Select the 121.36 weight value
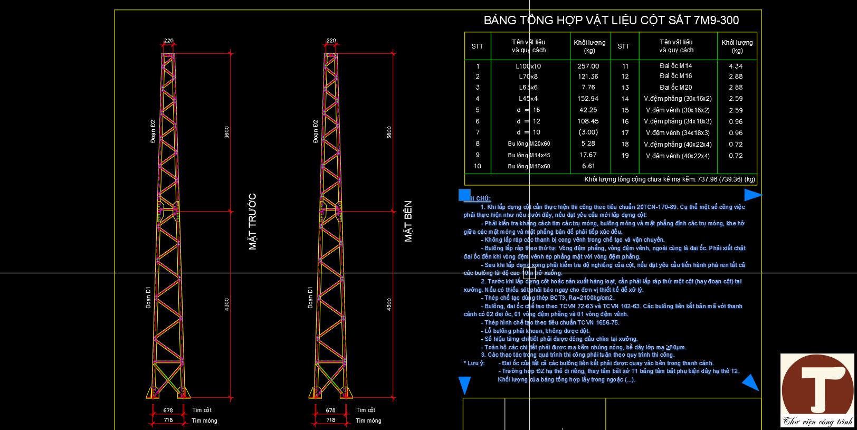 (588, 77)
